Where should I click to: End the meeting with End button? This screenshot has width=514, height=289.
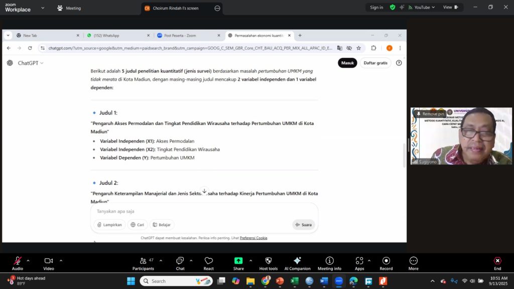pyautogui.click(x=497, y=263)
